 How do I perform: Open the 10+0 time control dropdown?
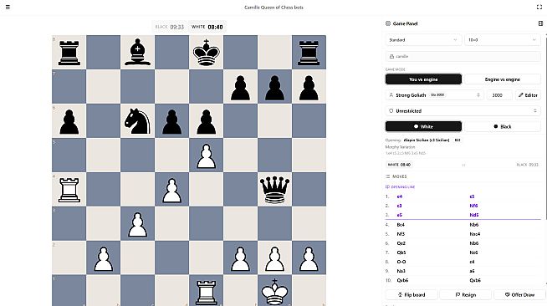coord(503,40)
